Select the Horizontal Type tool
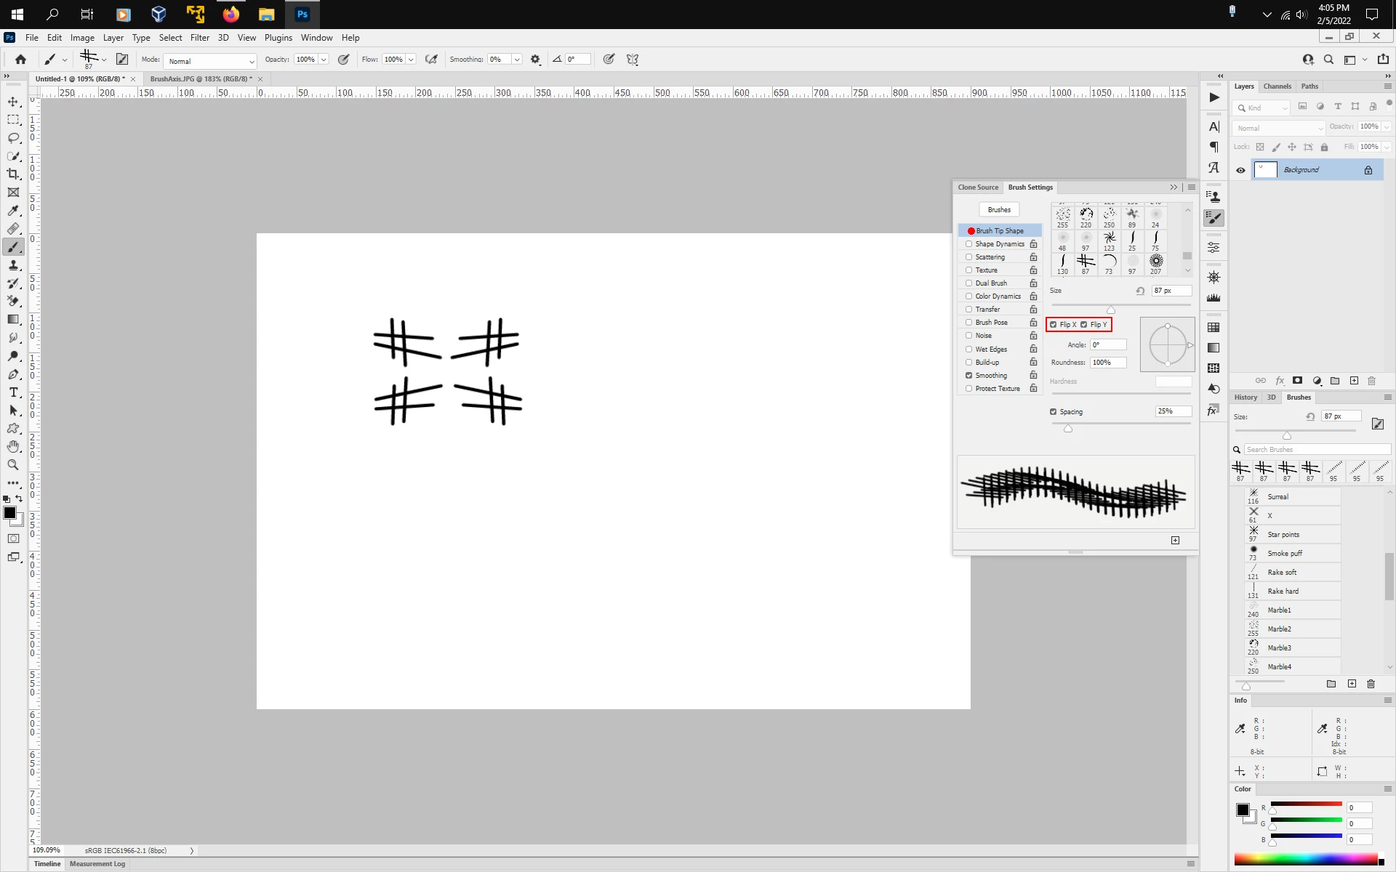This screenshot has height=872, width=1396. tap(13, 392)
